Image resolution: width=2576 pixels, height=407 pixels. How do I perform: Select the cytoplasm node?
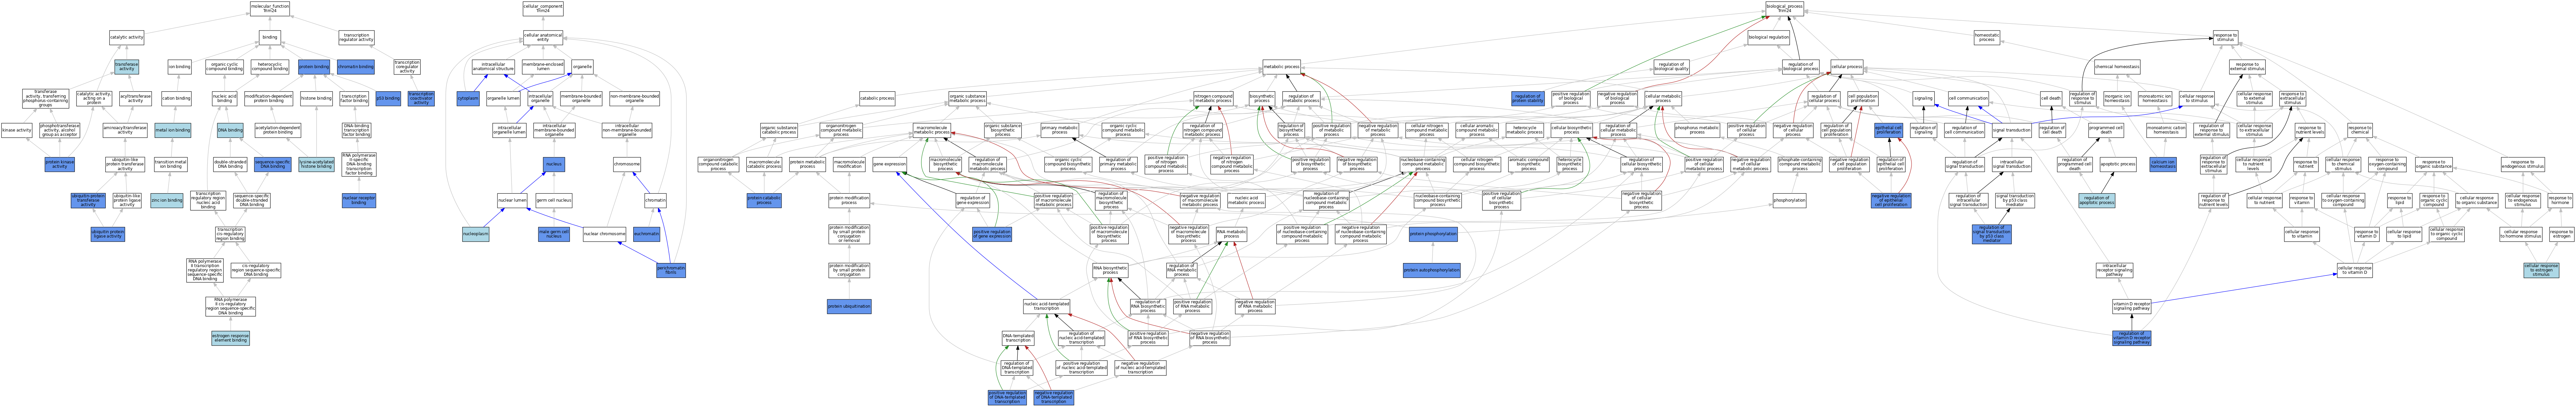point(468,98)
